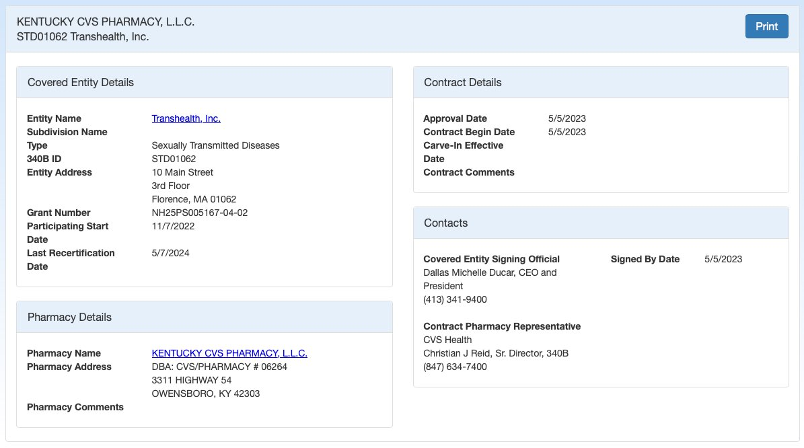The image size is (804, 448).
Task: Click the type value Sexually Transmitted Diseases
Action: coord(215,145)
